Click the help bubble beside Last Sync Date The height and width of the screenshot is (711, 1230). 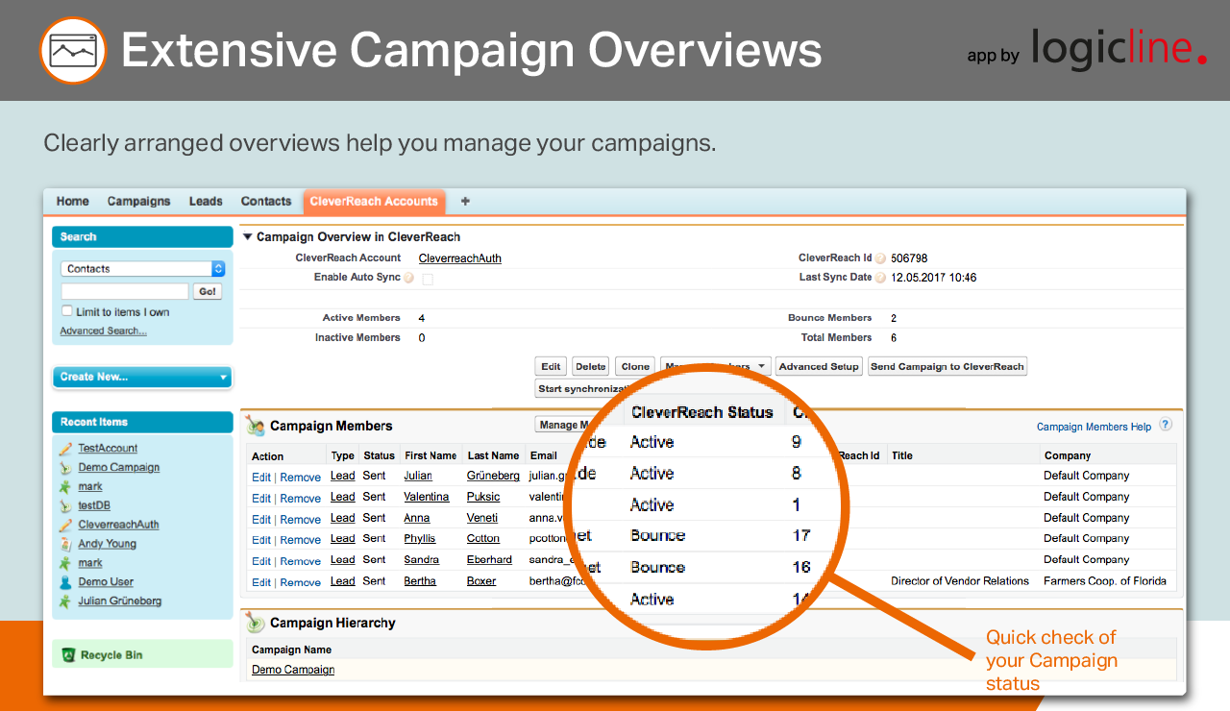click(880, 277)
